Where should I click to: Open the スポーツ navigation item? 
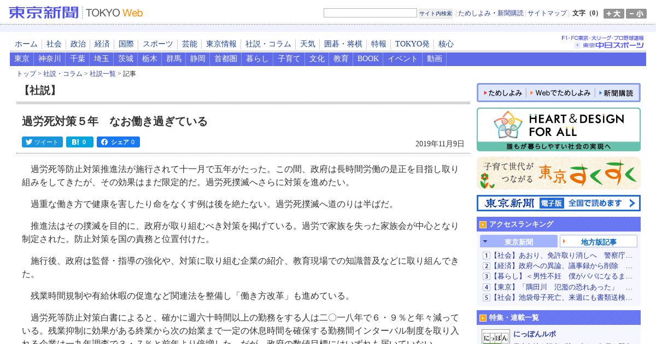[x=158, y=44]
